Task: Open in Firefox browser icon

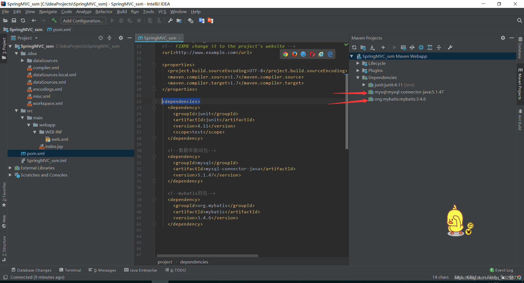Action: pyautogui.click(x=294, y=54)
